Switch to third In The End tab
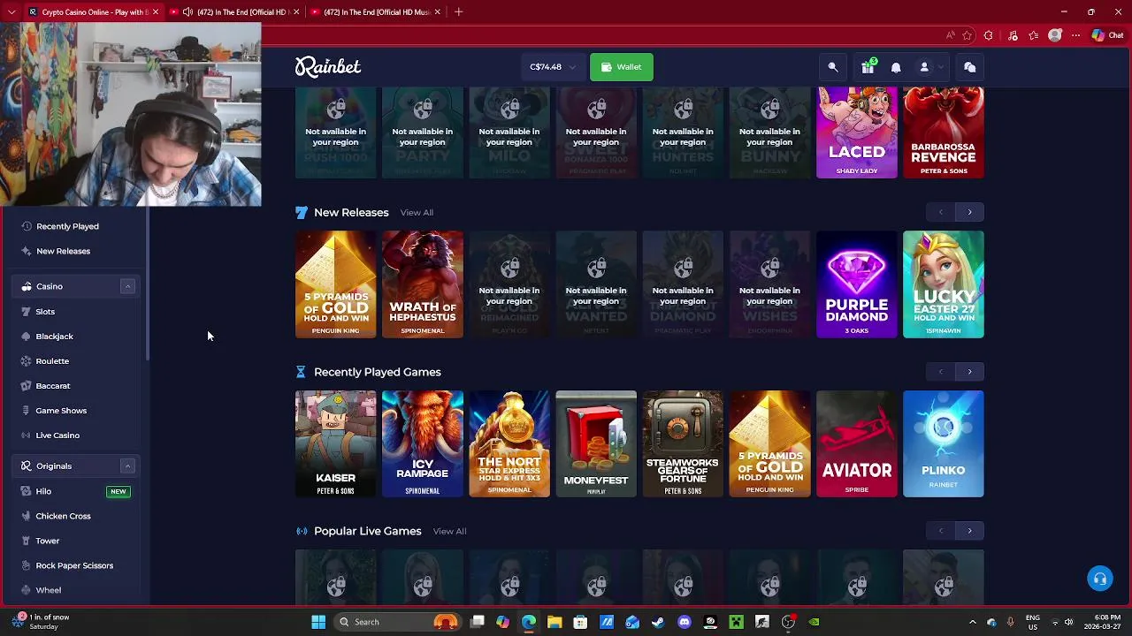This screenshot has width=1132, height=636. pyautogui.click(x=376, y=11)
